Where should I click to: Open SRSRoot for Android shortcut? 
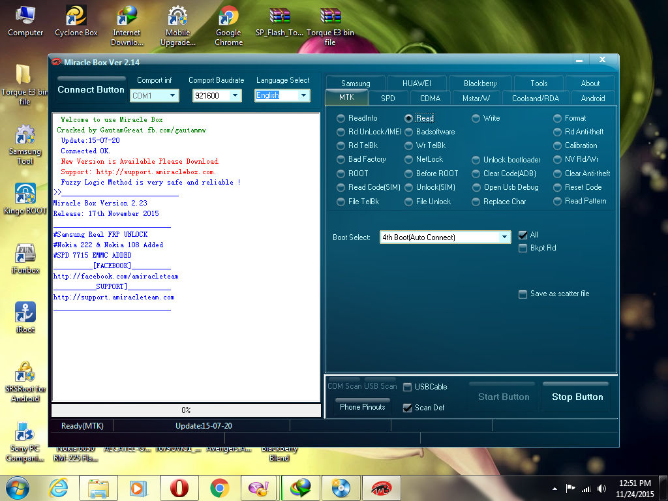click(x=25, y=382)
